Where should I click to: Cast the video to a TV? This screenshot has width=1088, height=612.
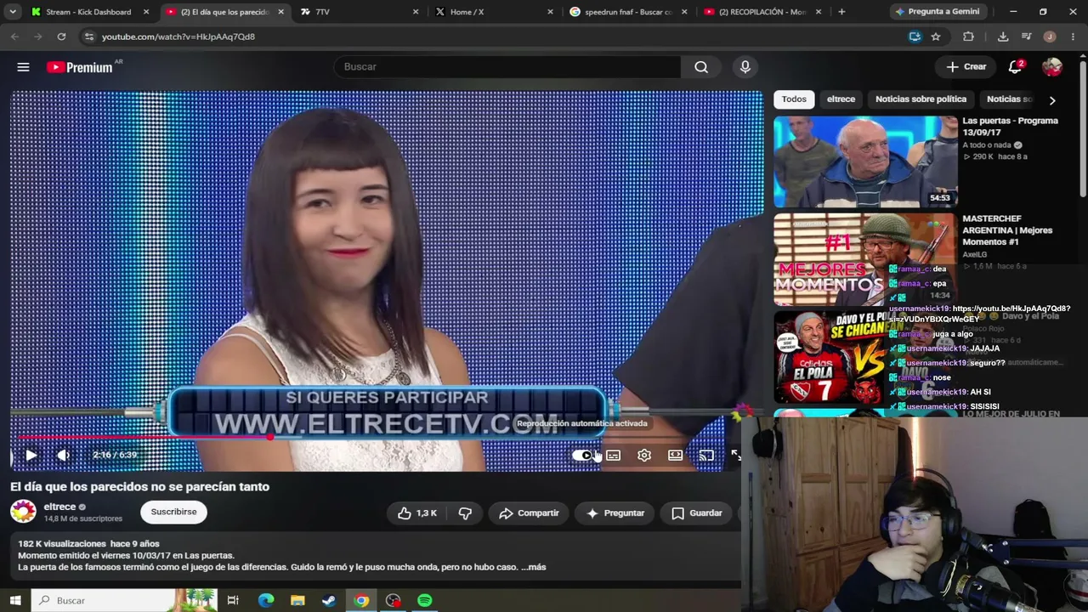pyautogui.click(x=706, y=456)
